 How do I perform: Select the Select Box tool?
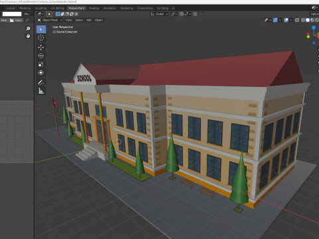[41, 29]
